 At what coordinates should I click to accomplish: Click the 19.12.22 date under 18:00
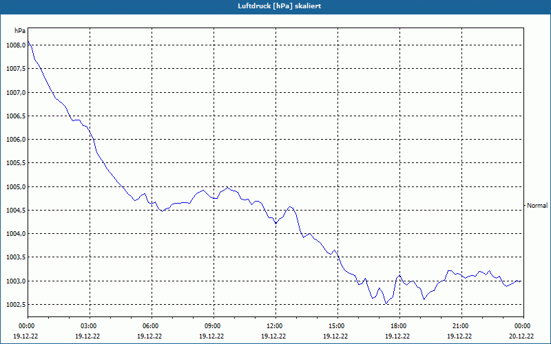[397, 336]
